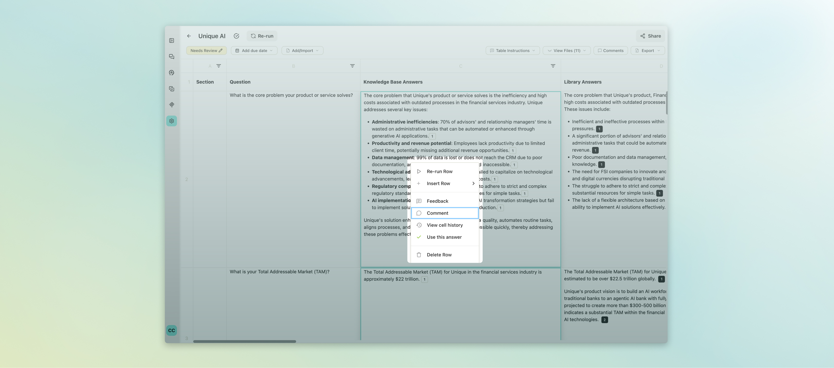Image resolution: width=834 pixels, height=368 pixels.
Task: Expand the Add due date dropdown
Action: [x=254, y=50]
